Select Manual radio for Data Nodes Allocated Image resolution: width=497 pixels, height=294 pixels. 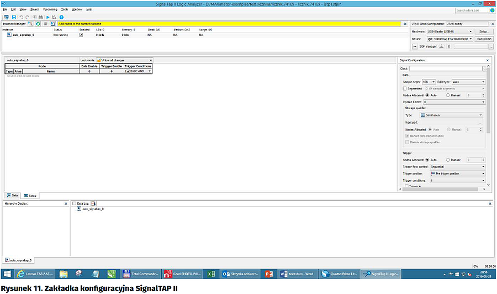click(448, 95)
